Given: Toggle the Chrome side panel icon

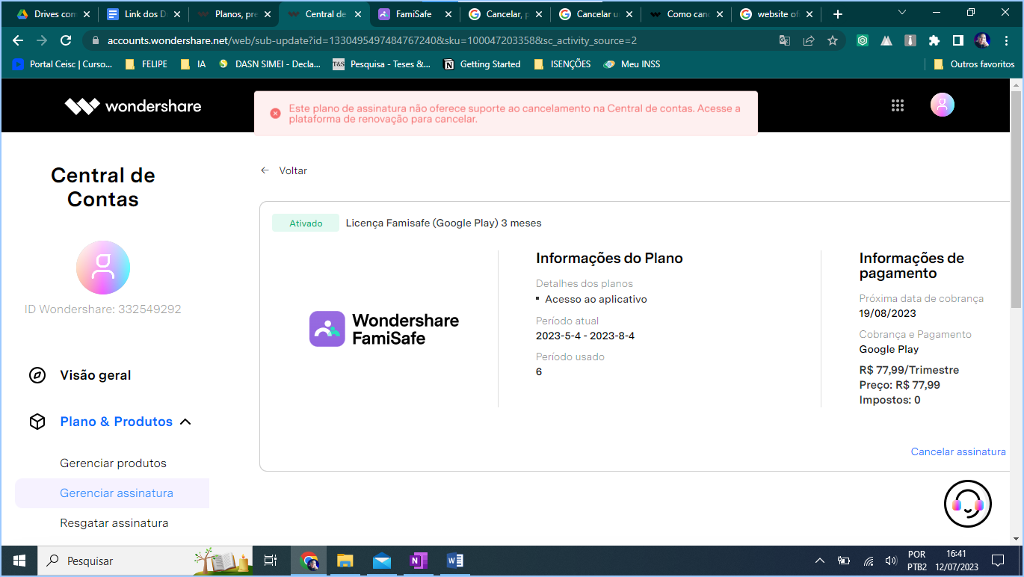Looking at the screenshot, I should click(958, 40).
